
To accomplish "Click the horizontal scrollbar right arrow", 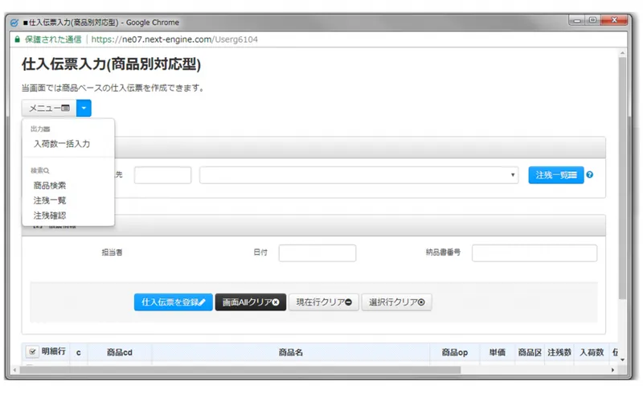I will [612, 370].
